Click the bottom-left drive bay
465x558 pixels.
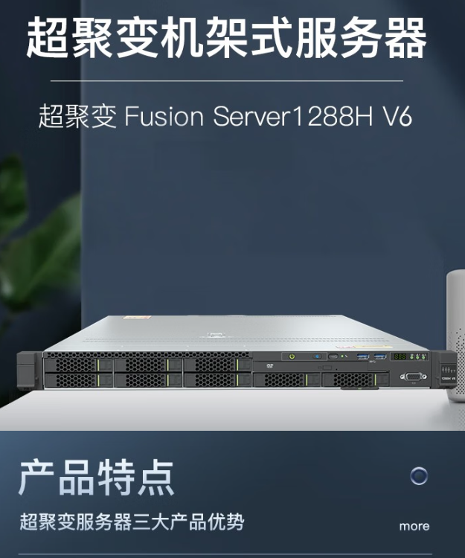(x=78, y=380)
